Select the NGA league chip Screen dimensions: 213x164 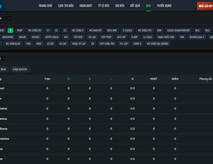point(207,30)
